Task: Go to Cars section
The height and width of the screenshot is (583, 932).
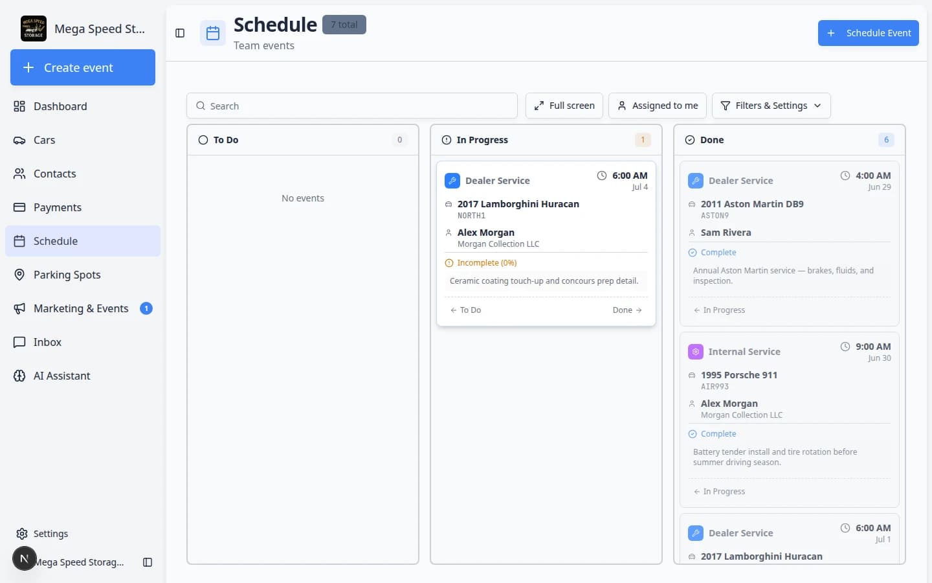Action: pyautogui.click(x=83, y=140)
